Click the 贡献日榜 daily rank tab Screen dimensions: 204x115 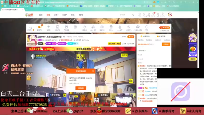141,40
